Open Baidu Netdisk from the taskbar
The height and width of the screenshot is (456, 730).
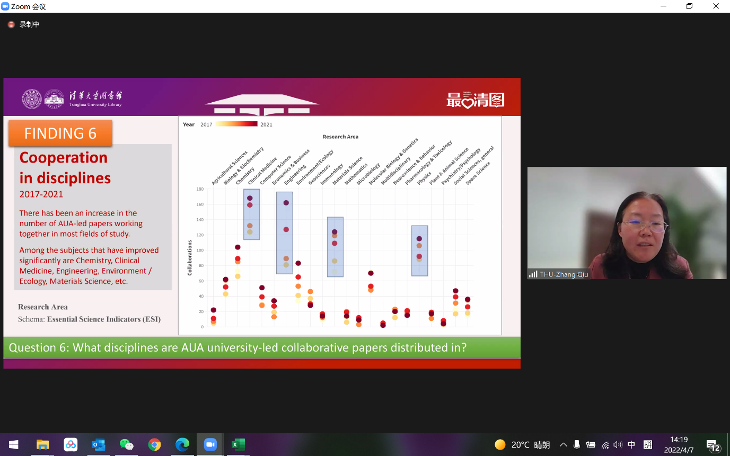pyautogui.click(x=71, y=445)
